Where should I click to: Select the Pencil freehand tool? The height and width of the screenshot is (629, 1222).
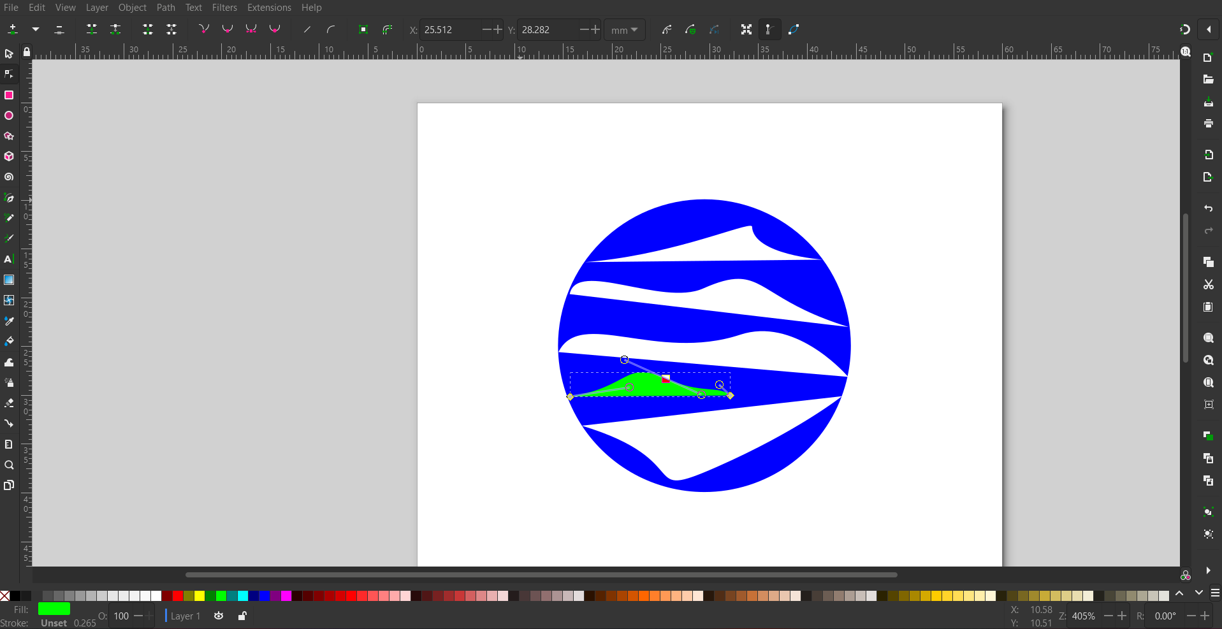[x=9, y=218]
